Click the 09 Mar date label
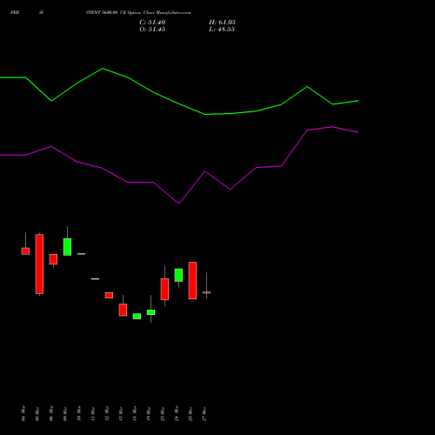Viewport: 435px width, 435px height. pos(65,413)
